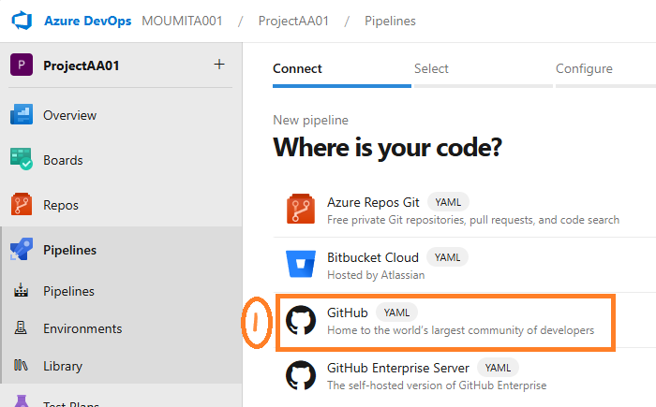Screen dimensions: 656x407
Task: Open the Azure DevOps home link
Action: click(x=87, y=21)
